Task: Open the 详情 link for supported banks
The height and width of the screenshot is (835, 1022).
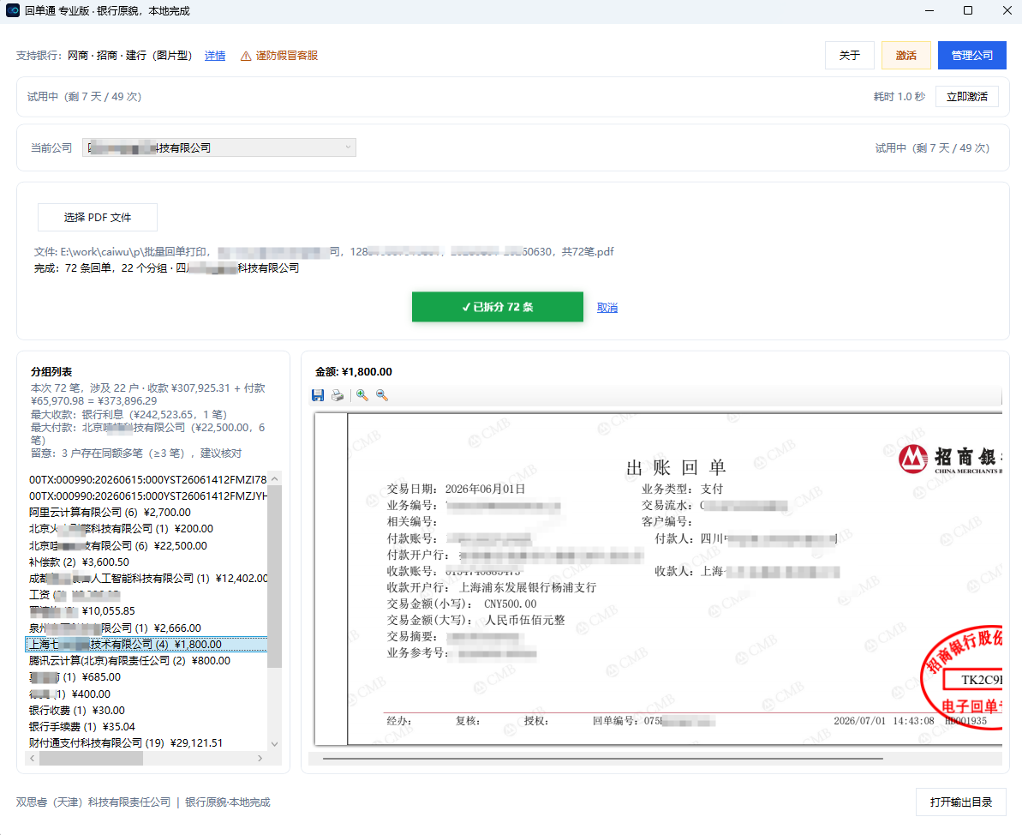Action: click(215, 56)
